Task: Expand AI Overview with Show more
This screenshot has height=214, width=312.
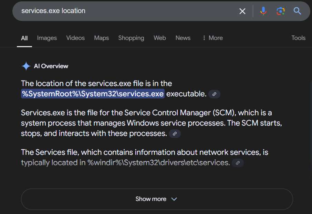Action: tap(157, 199)
